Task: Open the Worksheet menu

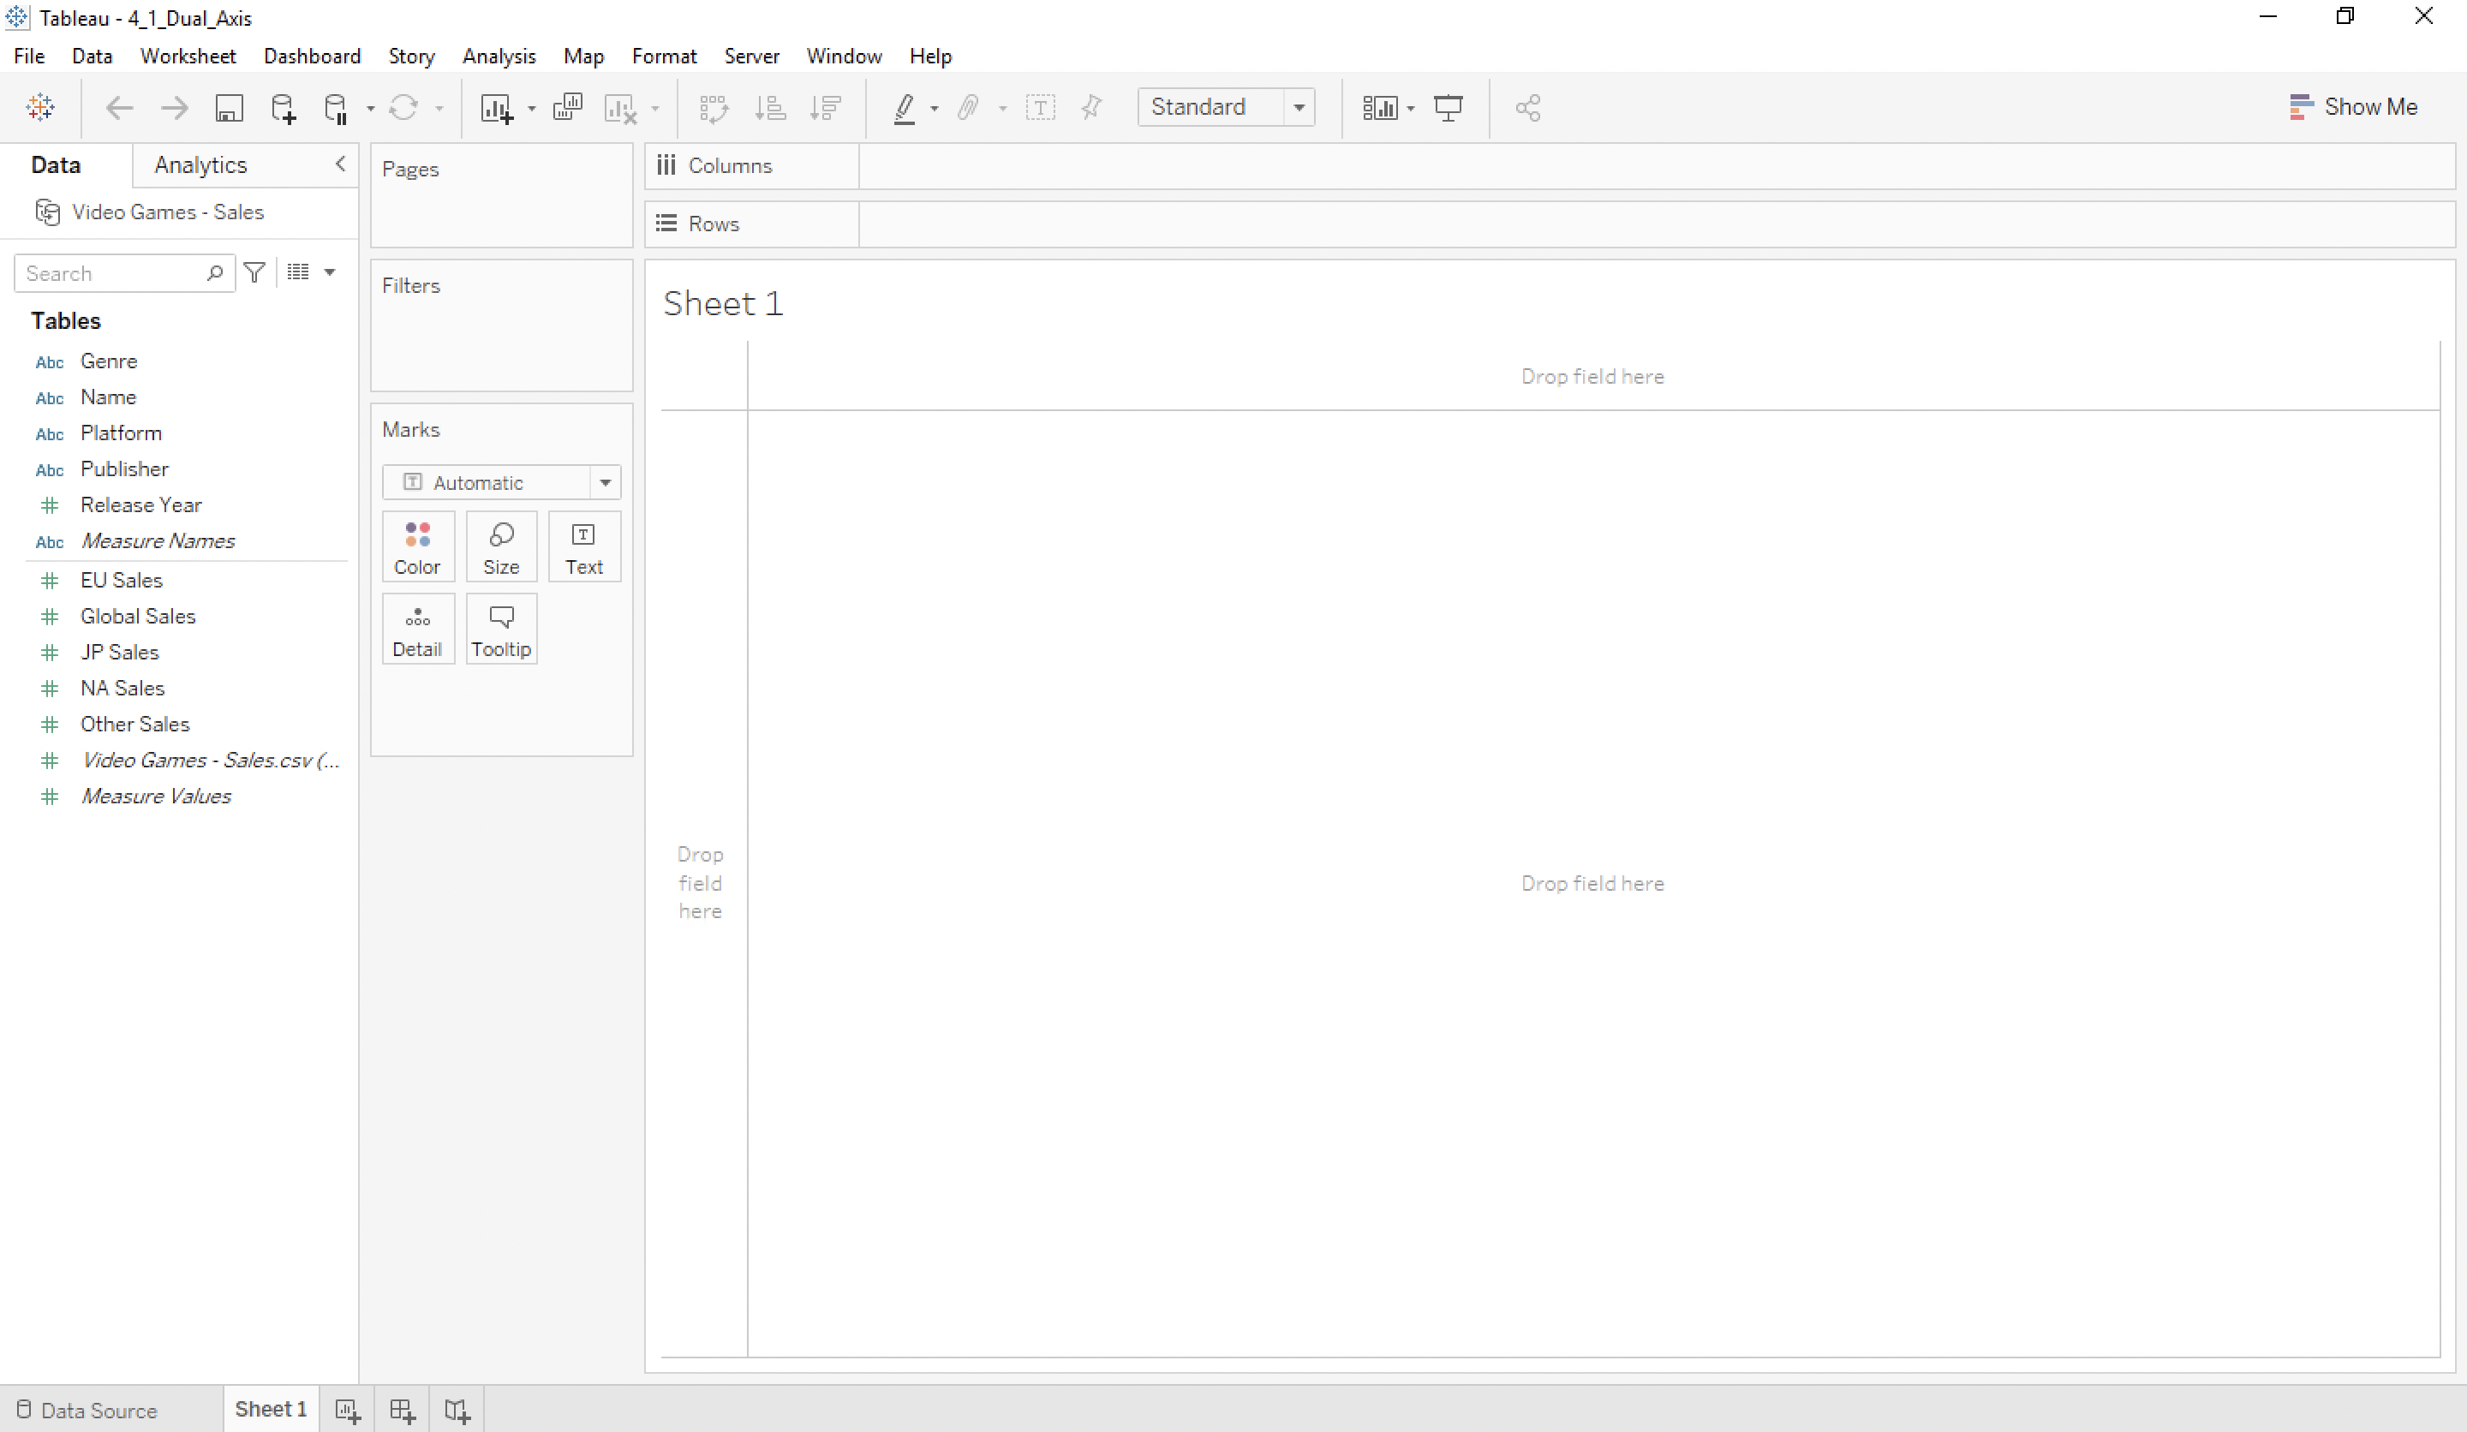Action: coord(188,57)
